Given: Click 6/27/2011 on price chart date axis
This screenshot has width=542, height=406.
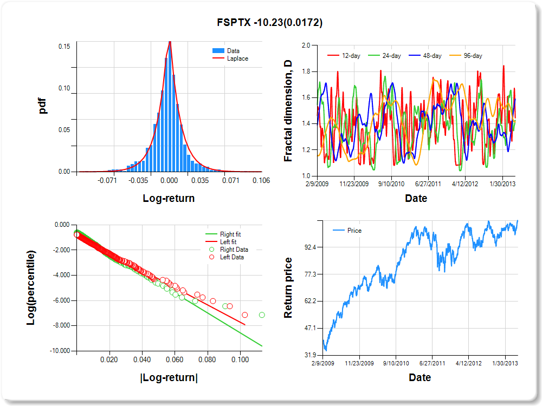Looking at the screenshot, I should point(432,363).
